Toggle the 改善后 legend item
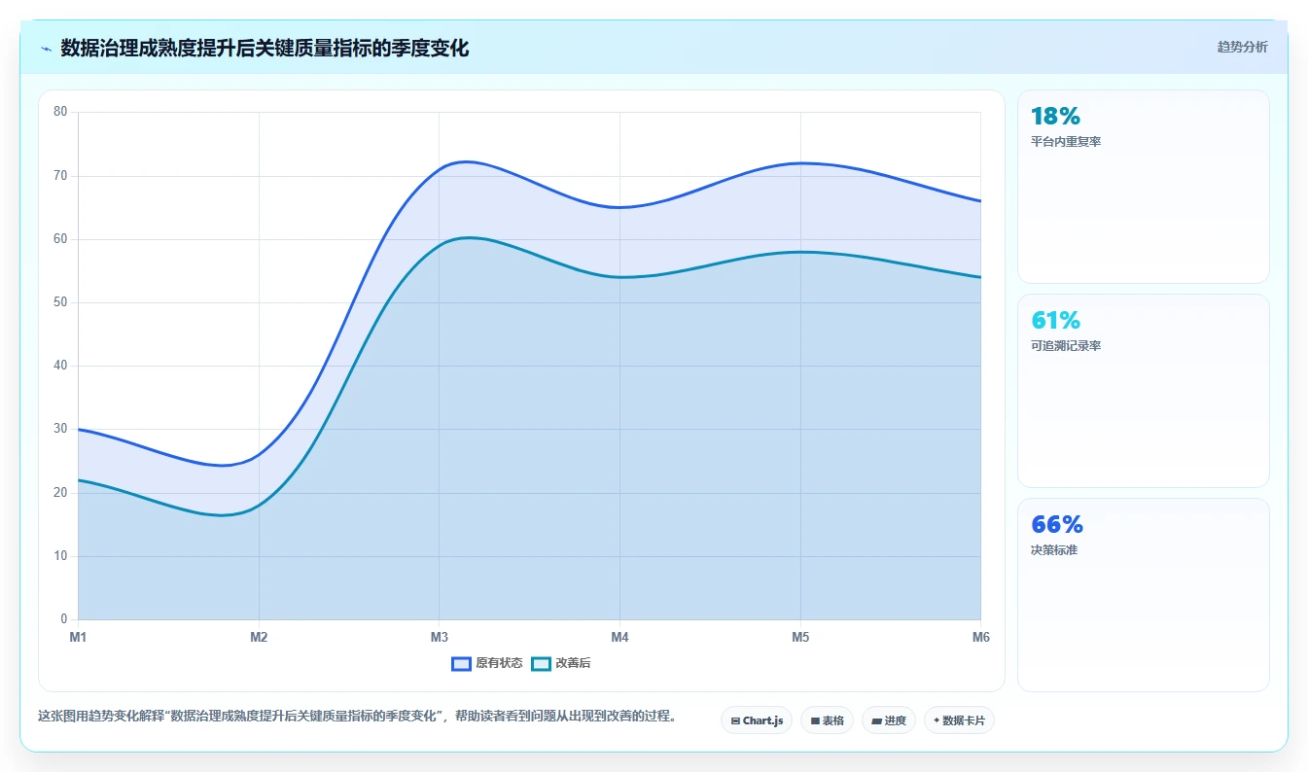 [x=561, y=663]
